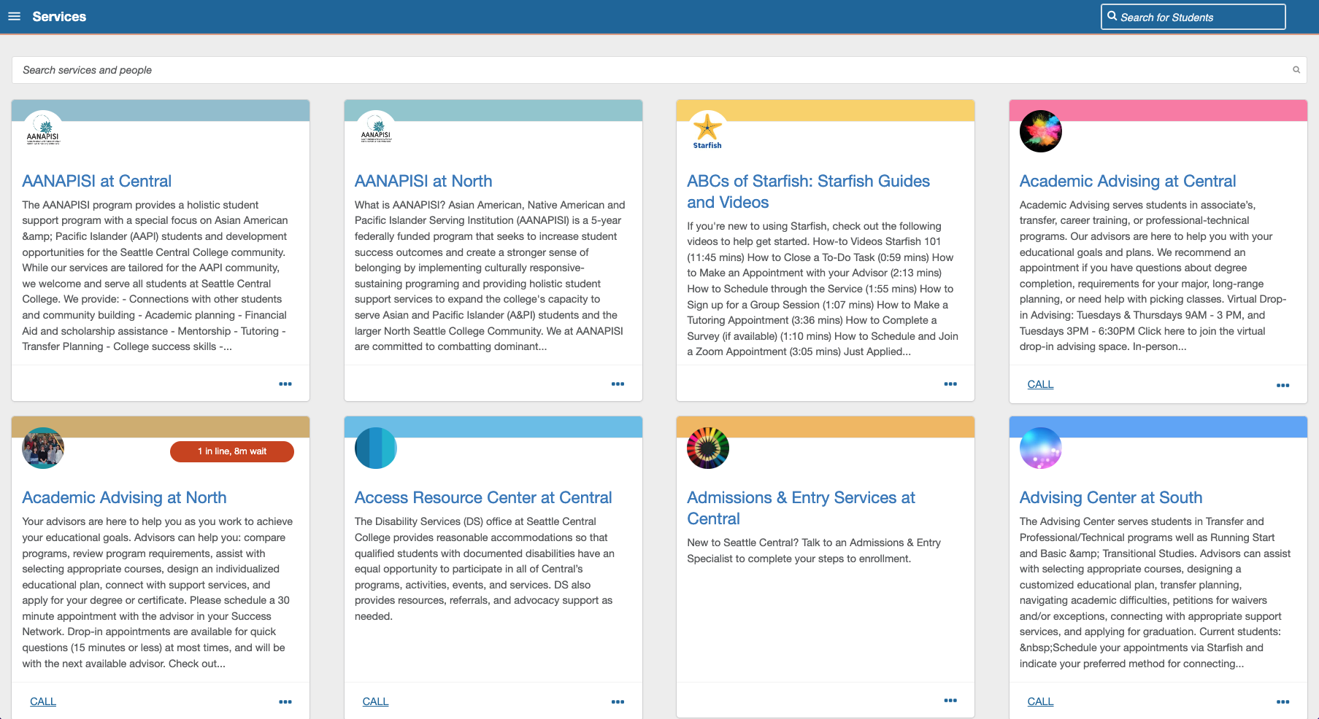1319x719 pixels.
Task: Open the hamburger navigation menu
Action: [14, 17]
